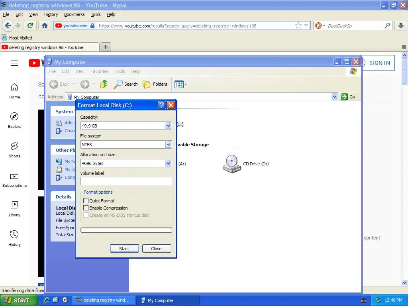Open YouTube Home in the sidebar

pos(15,91)
